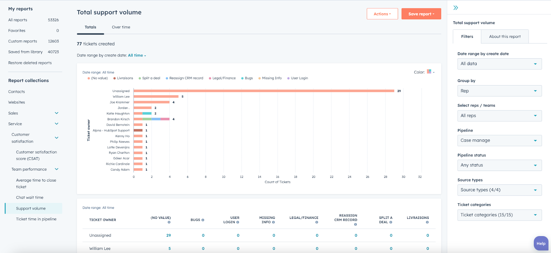Screen dimensions: 551x253
Task: Toggle the Missing Info legend series
Action: [270, 78]
